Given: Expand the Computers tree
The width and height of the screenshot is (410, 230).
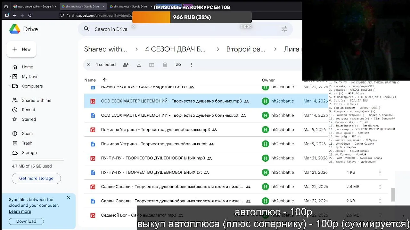Looking at the screenshot, I should tap(10, 86).
